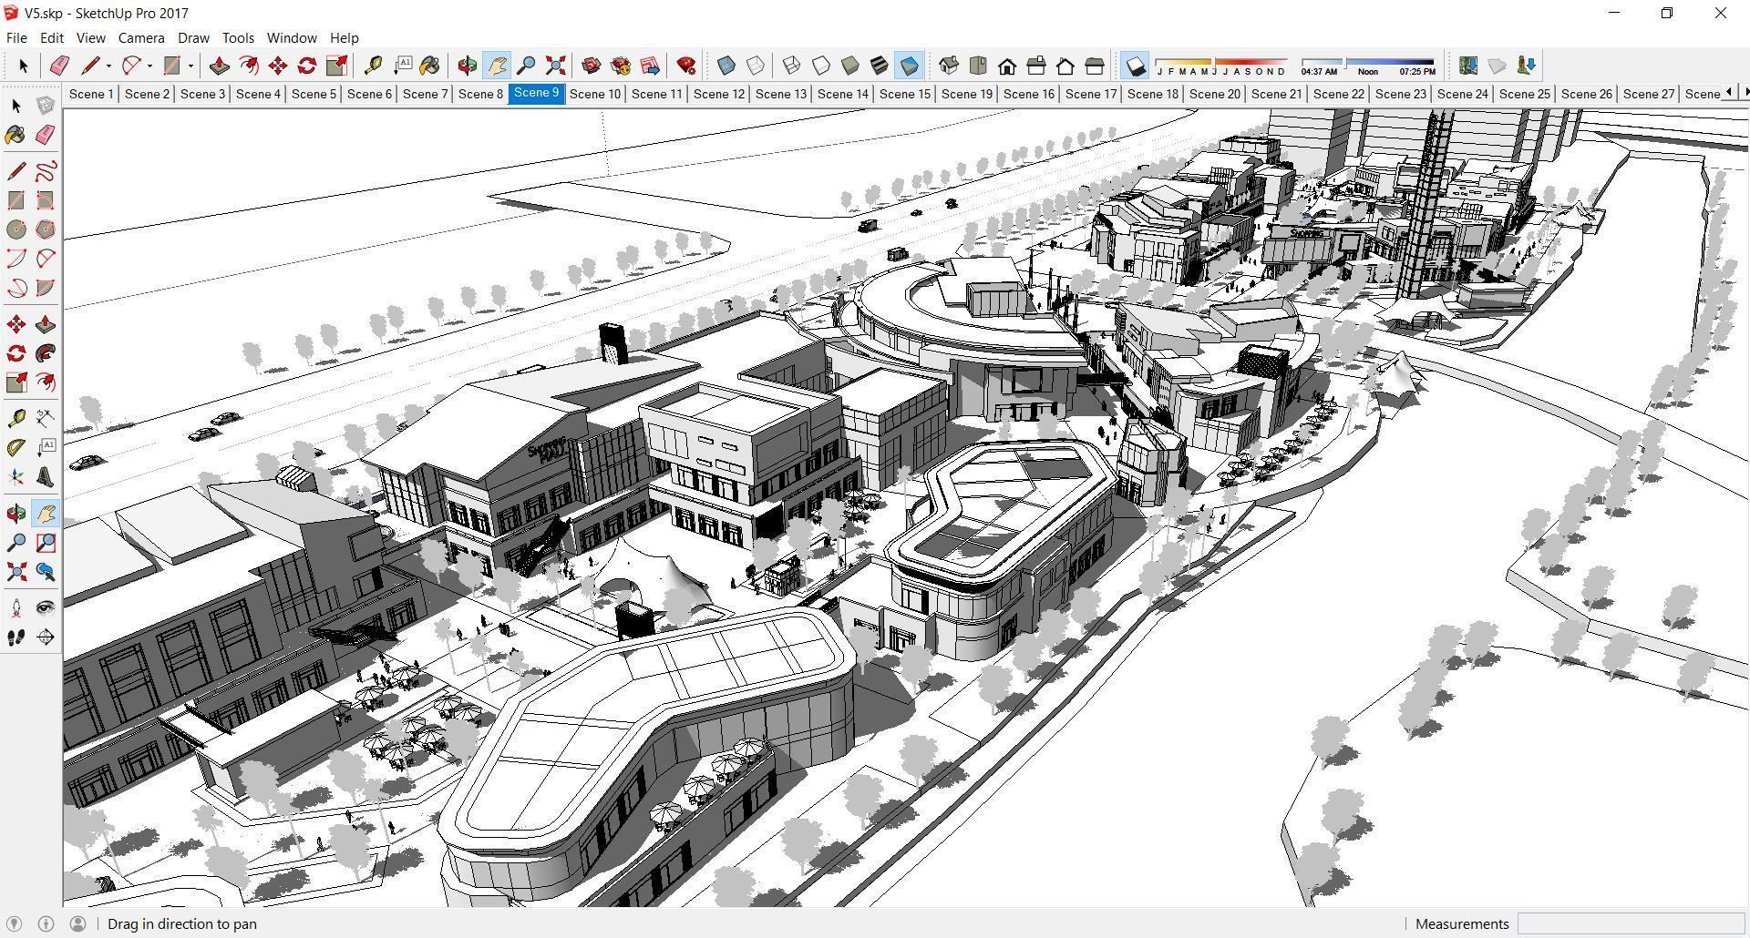Enable Monochrome face style
This screenshot has width=1750, height=938.
tap(909, 66)
